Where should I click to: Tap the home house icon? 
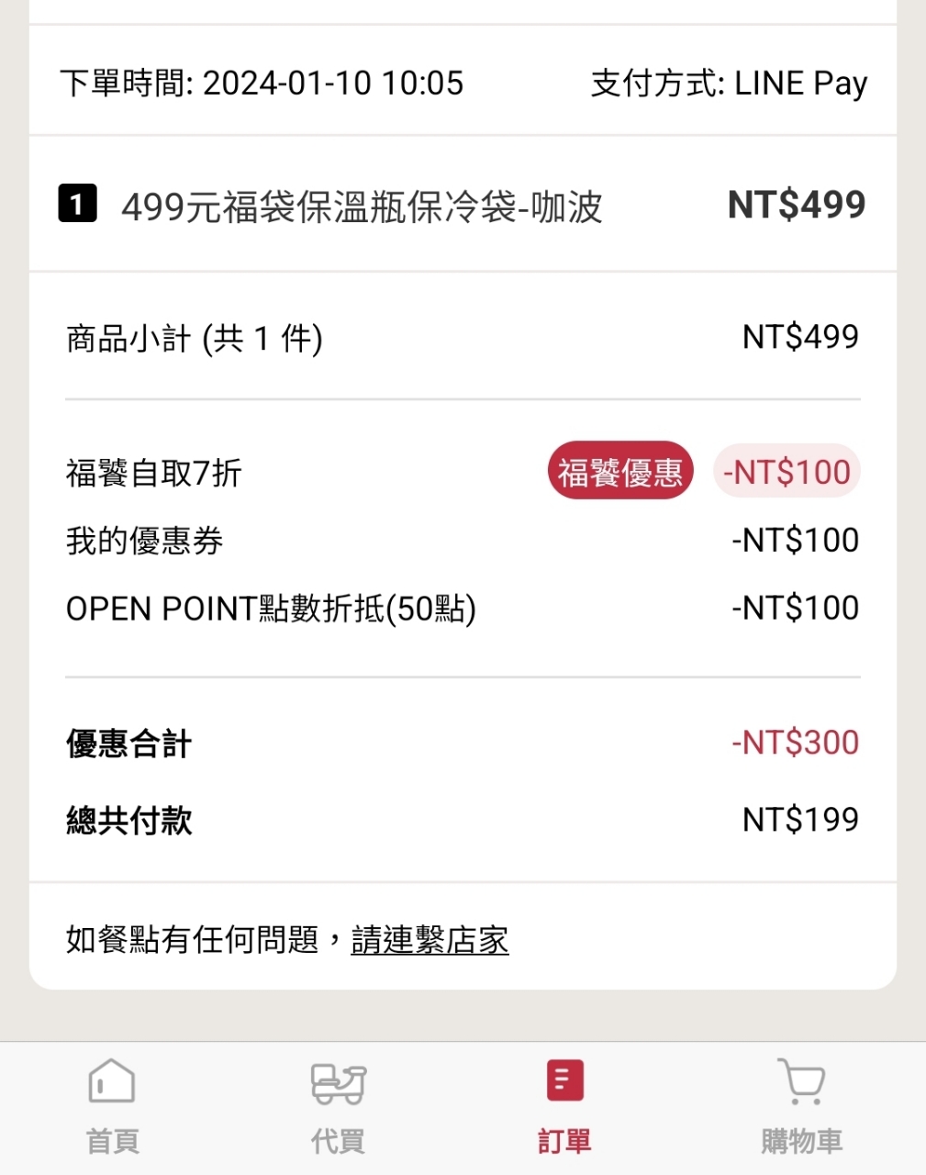tap(112, 1081)
